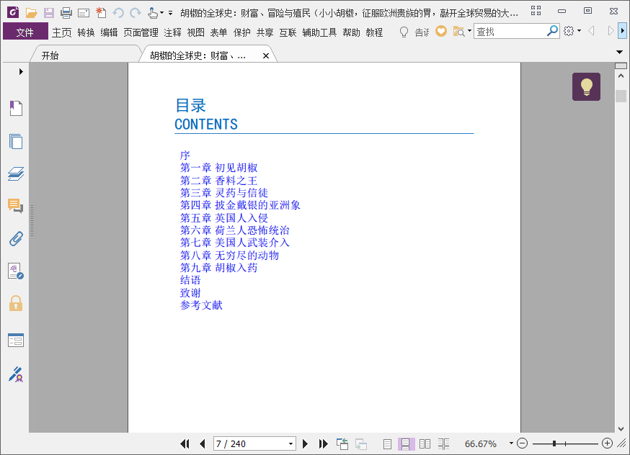Open the Digital Signatures panel
The image size is (630, 455).
tap(16, 271)
